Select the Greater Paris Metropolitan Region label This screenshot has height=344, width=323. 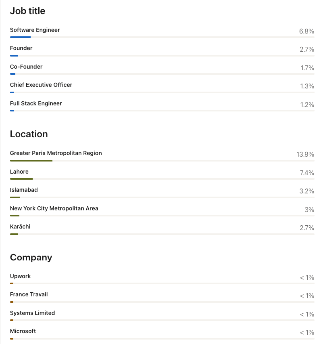point(56,153)
